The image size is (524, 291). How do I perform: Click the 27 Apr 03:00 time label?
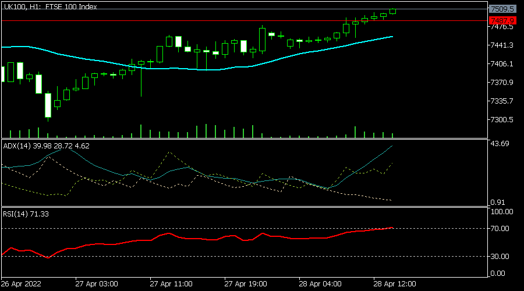click(97, 284)
